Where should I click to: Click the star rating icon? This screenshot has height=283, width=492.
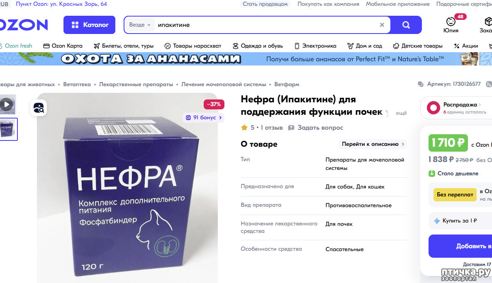(x=244, y=128)
